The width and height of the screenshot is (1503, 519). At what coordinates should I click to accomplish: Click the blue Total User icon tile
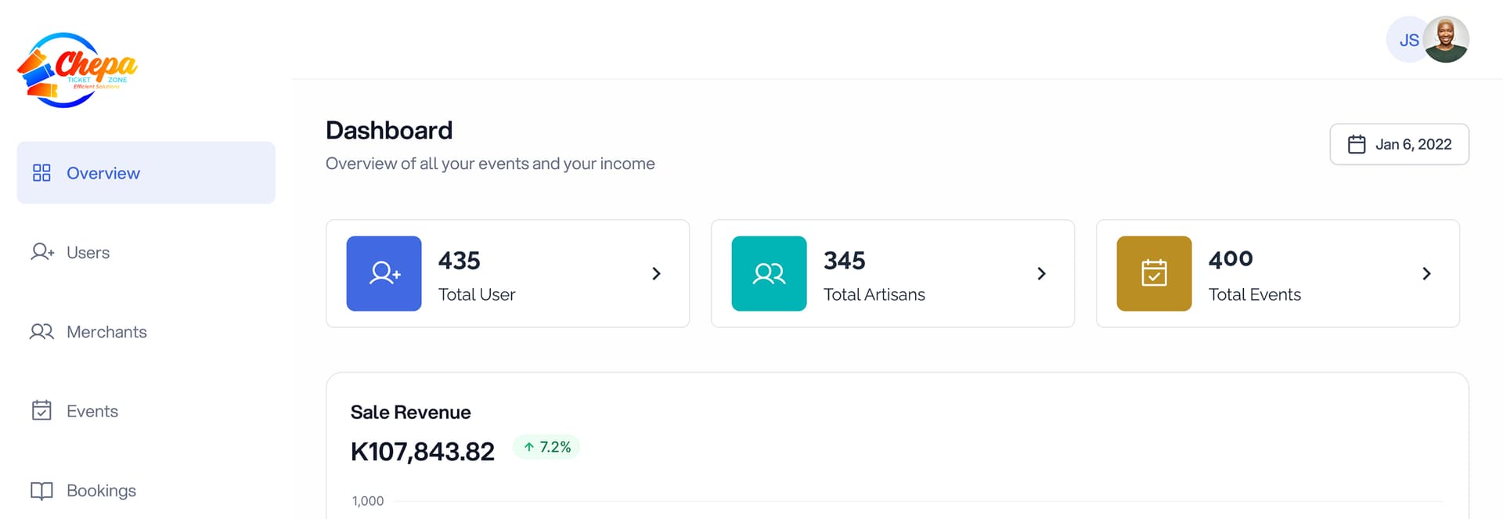tap(384, 273)
